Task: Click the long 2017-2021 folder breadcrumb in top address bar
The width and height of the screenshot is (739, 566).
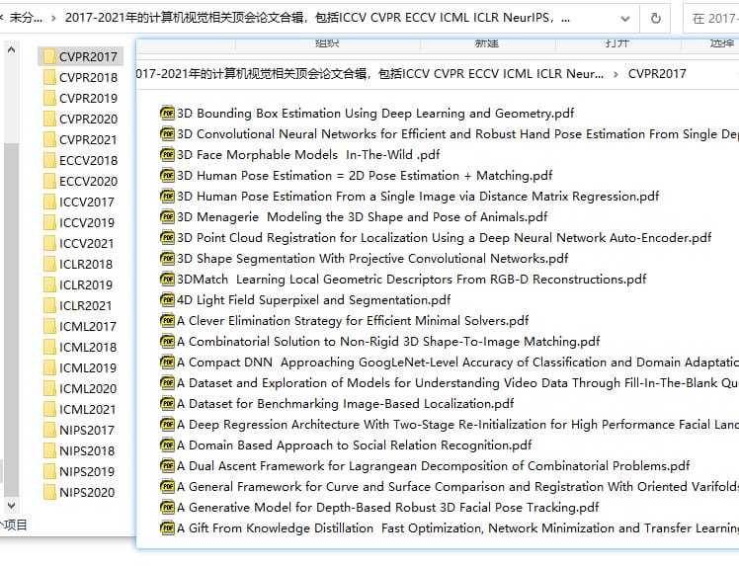Action: click(x=317, y=18)
